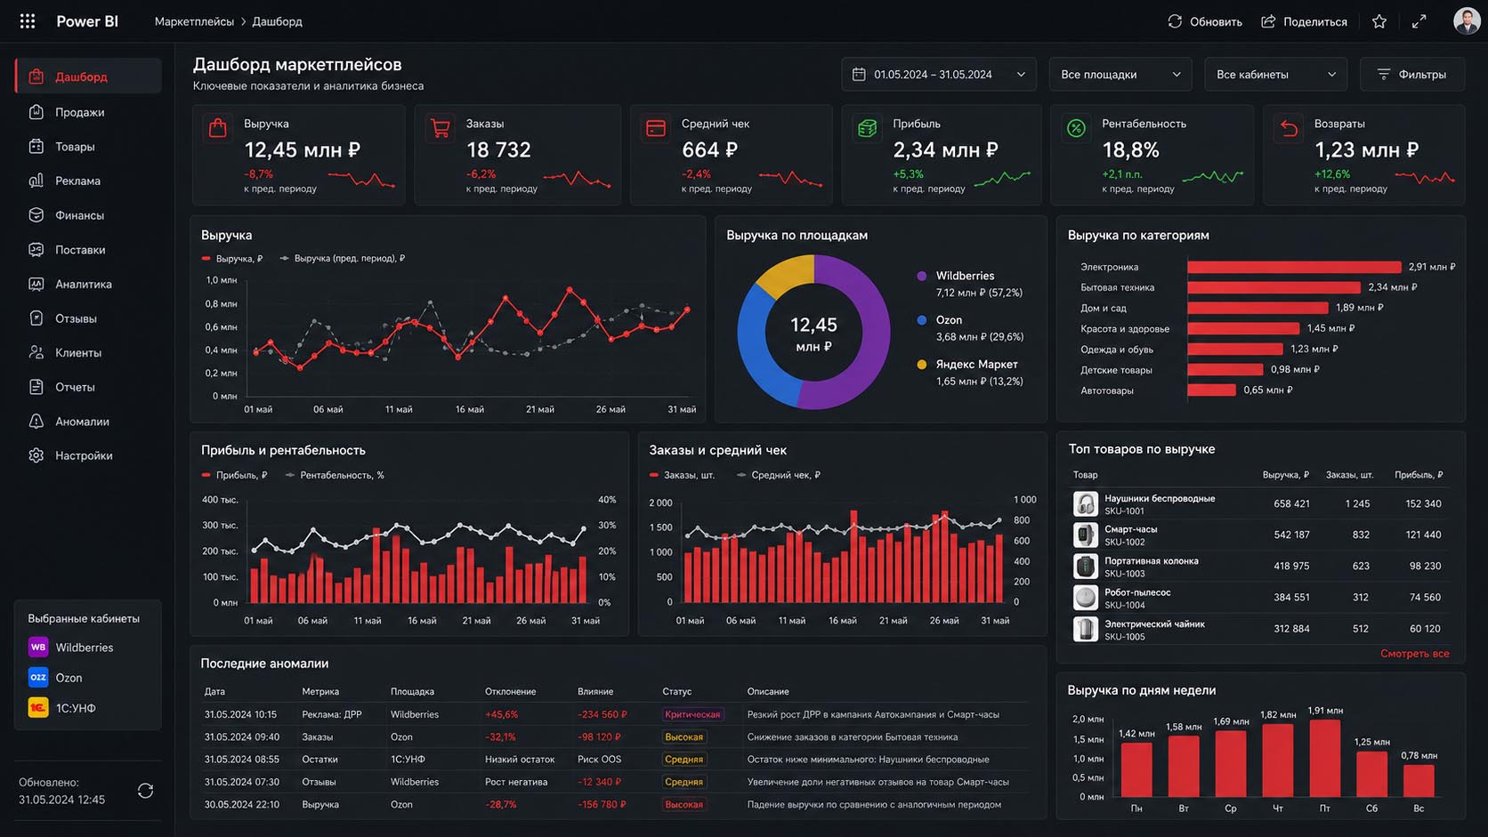The width and height of the screenshot is (1488, 837).
Task: Click the 1С:УНФ cabinet logo
Action: pos(38,708)
